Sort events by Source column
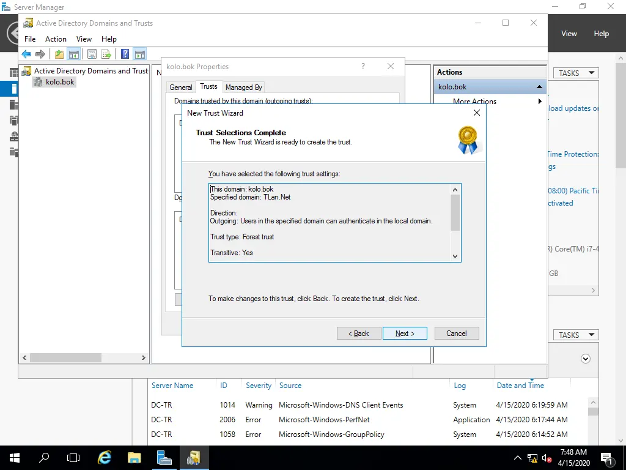 [x=290, y=386]
